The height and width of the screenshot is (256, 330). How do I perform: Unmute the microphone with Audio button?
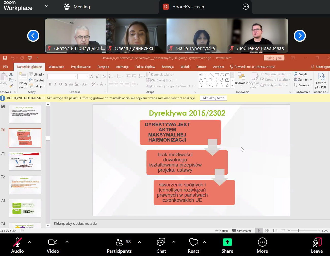point(17,243)
